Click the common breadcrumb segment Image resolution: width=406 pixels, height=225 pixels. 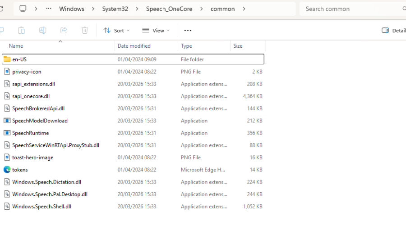point(223,9)
